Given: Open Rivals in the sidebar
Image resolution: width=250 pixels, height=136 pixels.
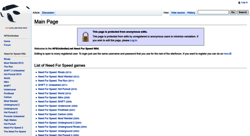Looking at the screenshot, I should pyautogui.click(x=7, y=59).
